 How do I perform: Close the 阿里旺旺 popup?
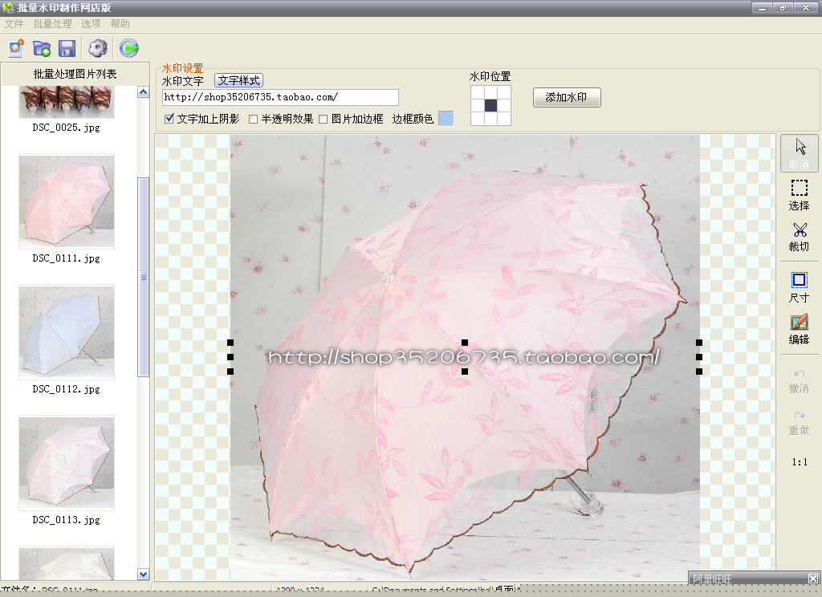[x=812, y=579]
